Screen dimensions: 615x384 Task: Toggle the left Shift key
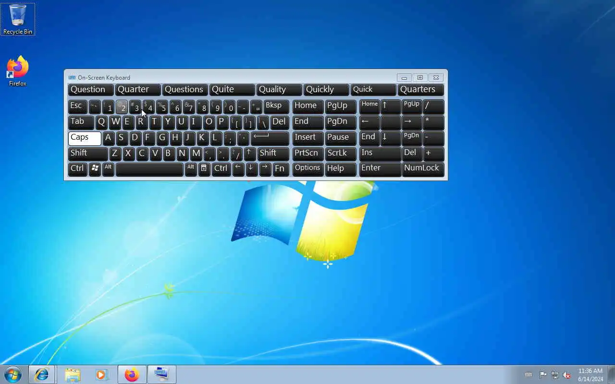tap(88, 154)
